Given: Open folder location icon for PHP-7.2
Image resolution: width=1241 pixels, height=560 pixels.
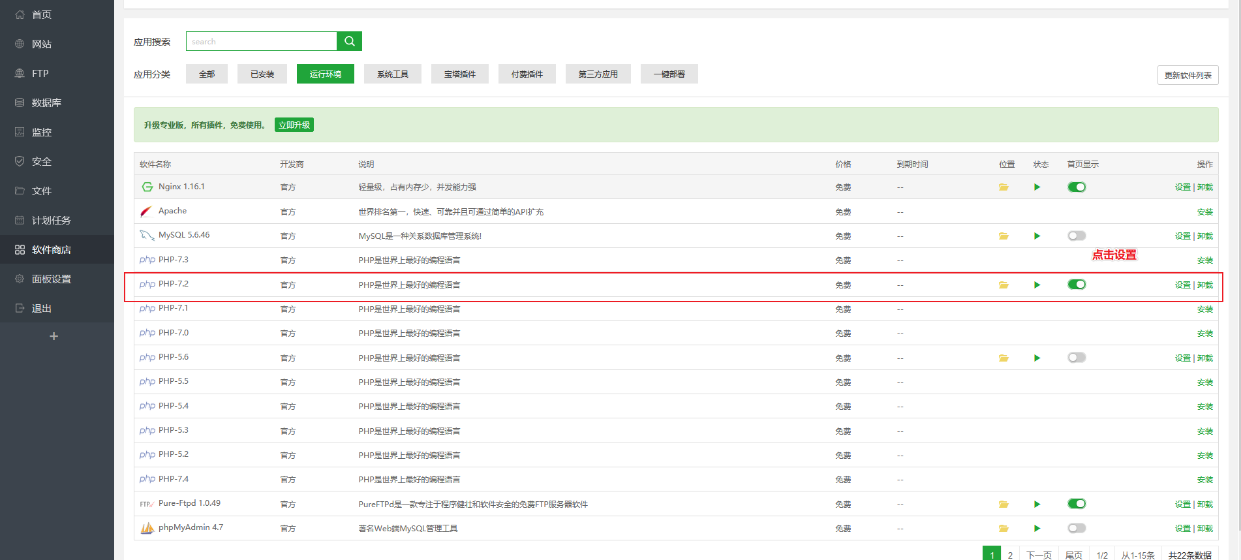Looking at the screenshot, I should [1004, 285].
